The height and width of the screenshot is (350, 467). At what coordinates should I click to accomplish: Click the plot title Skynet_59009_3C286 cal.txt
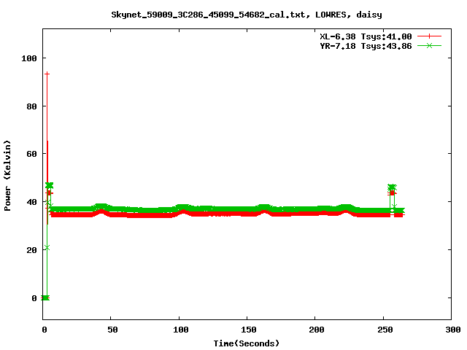click(x=247, y=15)
